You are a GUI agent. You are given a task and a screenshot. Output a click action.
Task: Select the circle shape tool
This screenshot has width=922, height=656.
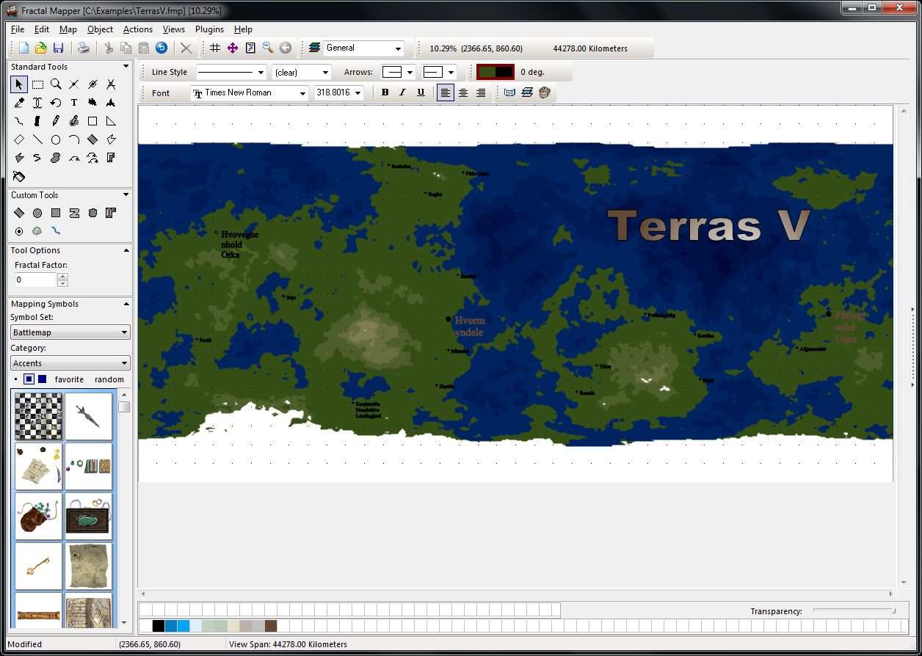coord(56,139)
